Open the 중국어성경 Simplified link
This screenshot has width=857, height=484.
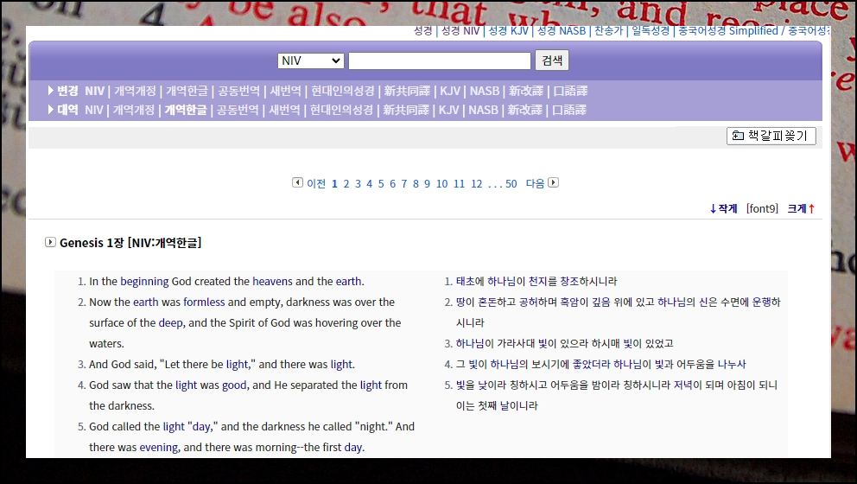pyautogui.click(x=728, y=31)
